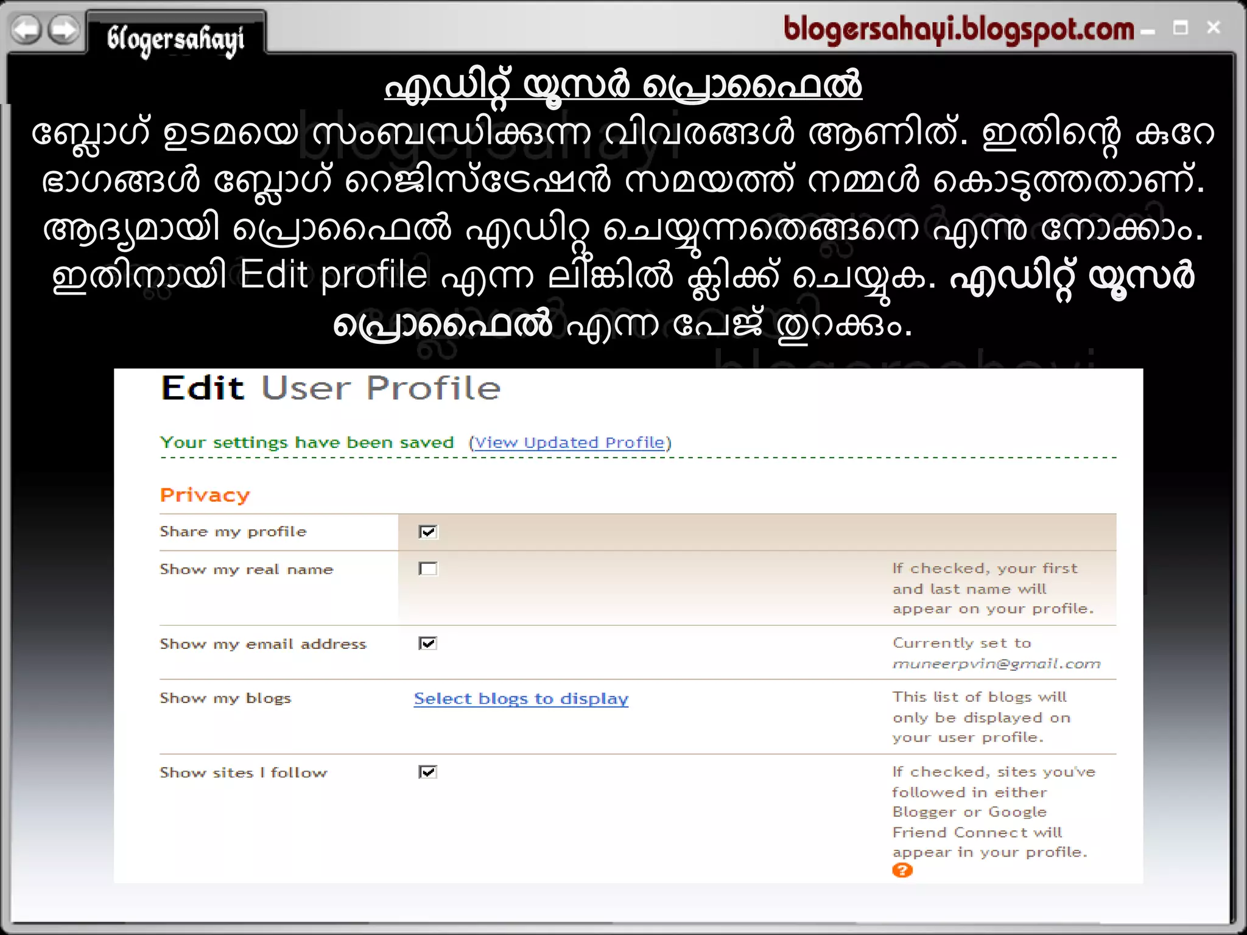The height and width of the screenshot is (935, 1247).
Task: Open the Select blogs to display link
Action: click(521, 698)
